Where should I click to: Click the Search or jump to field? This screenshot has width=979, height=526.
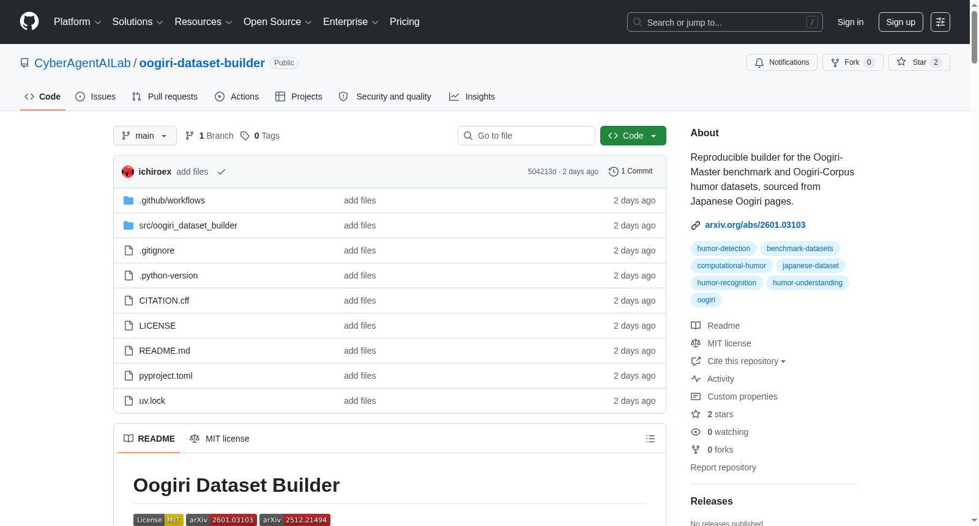pos(725,22)
